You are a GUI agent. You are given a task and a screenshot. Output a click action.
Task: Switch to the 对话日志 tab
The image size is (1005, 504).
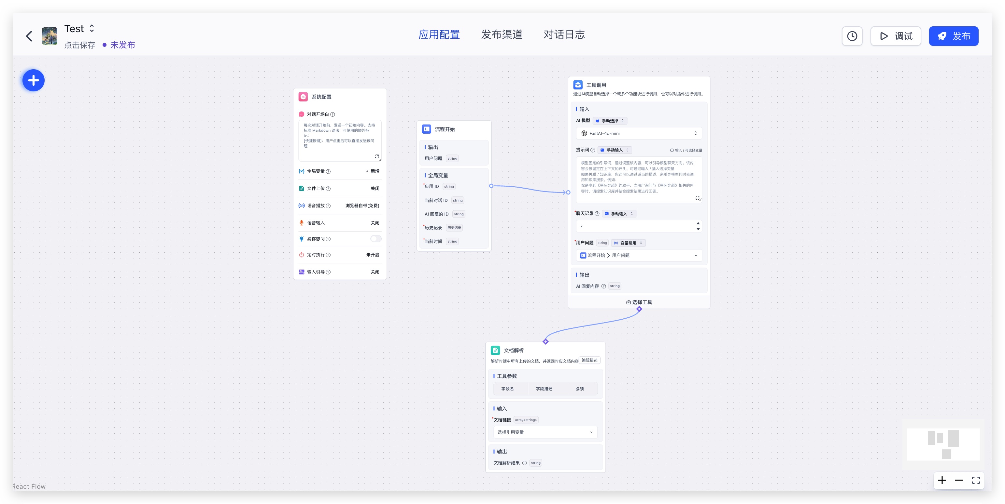564,35
